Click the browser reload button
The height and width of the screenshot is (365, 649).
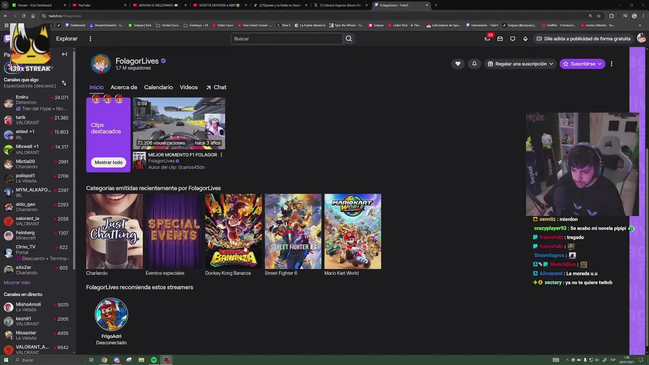pos(23,16)
